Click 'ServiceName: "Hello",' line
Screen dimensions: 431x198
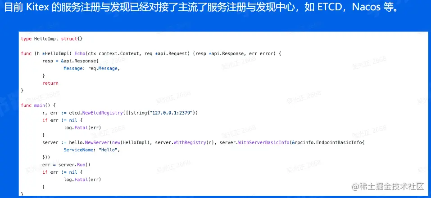tap(92, 150)
